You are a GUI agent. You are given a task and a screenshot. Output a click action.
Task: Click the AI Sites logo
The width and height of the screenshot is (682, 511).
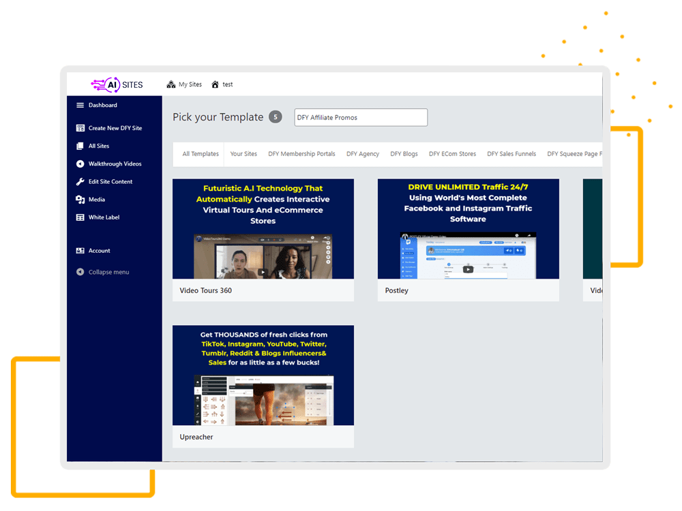[117, 84]
